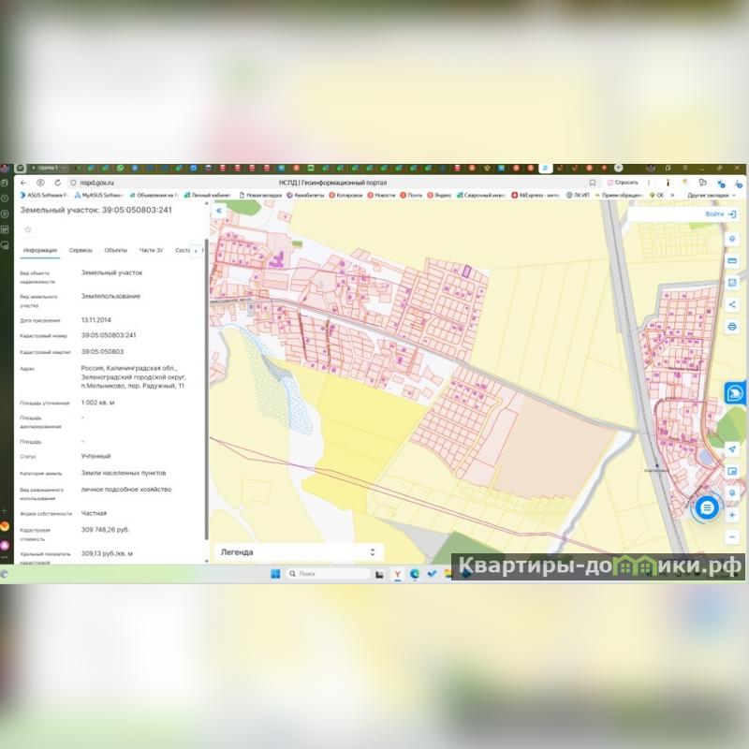The width and height of the screenshot is (749, 749).
Task: Click the Спросить button in the browser toolbar
Action: pos(623,183)
